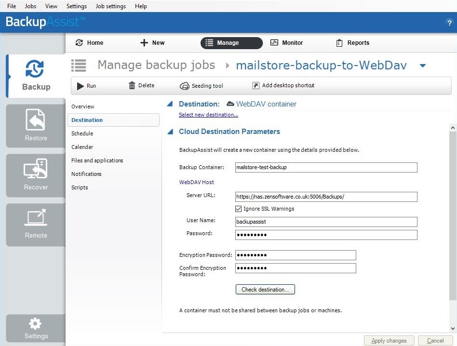This screenshot has width=457, height=346.
Task: Run the backup job
Action: click(87, 86)
